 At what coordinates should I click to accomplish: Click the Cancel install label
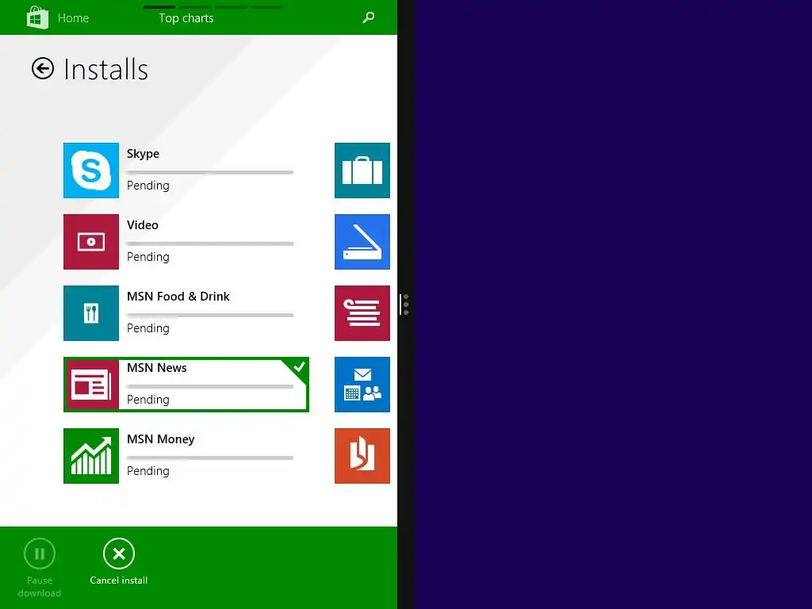[119, 580]
